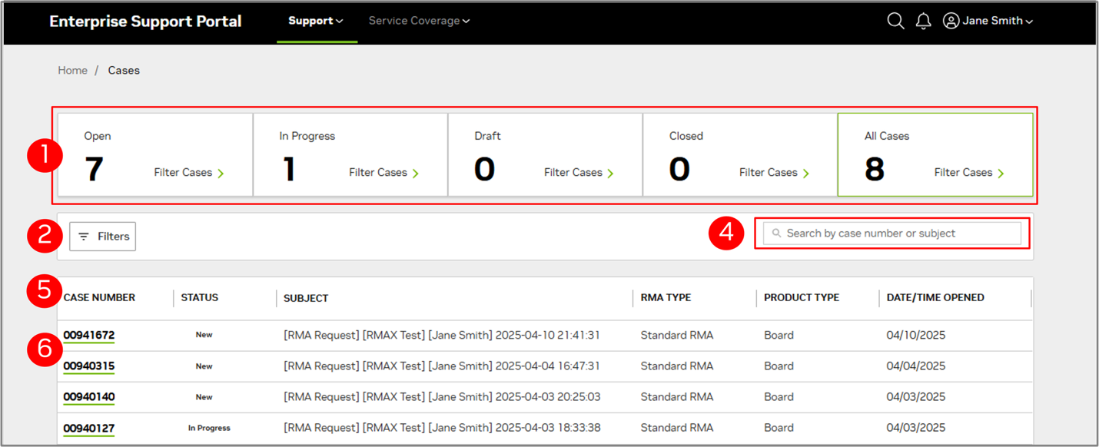The height and width of the screenshot is (447, 1099).
Task: Click subject dated 2025-04-10 21:41:31
Action: pyautogui.click(x=442, y=336)
